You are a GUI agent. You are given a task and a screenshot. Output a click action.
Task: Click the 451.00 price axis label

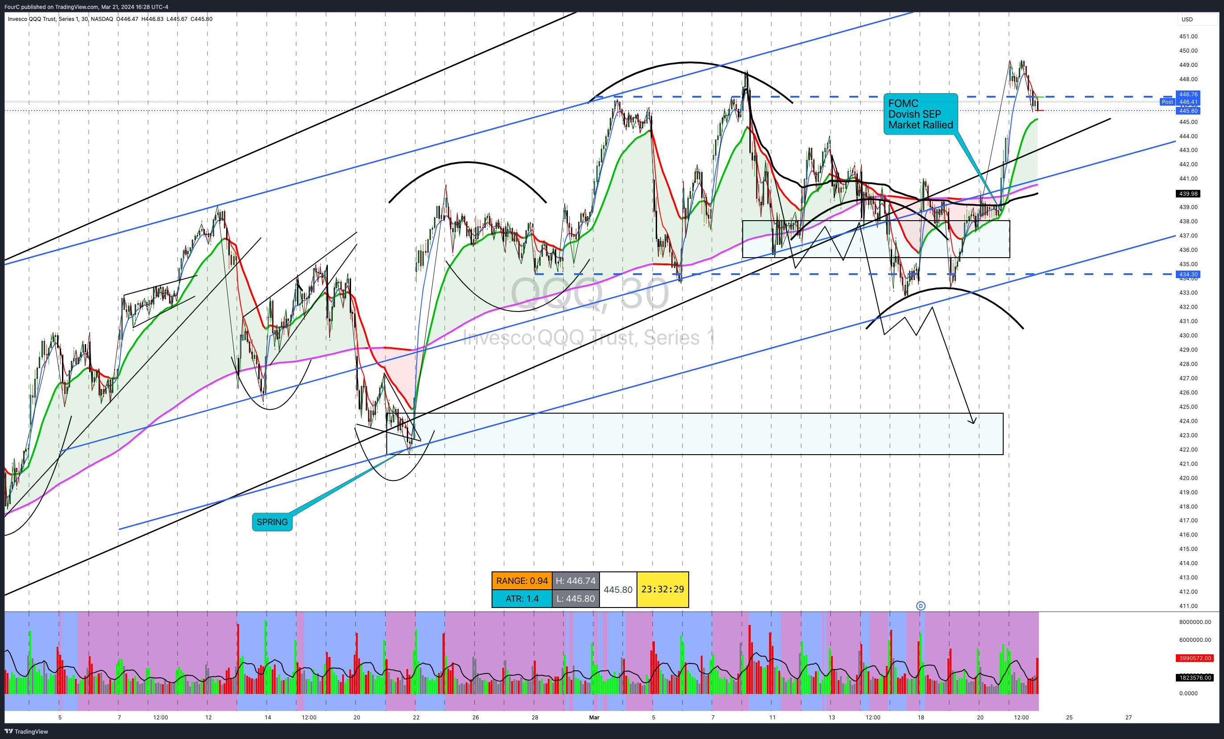tap(1188, 36)
